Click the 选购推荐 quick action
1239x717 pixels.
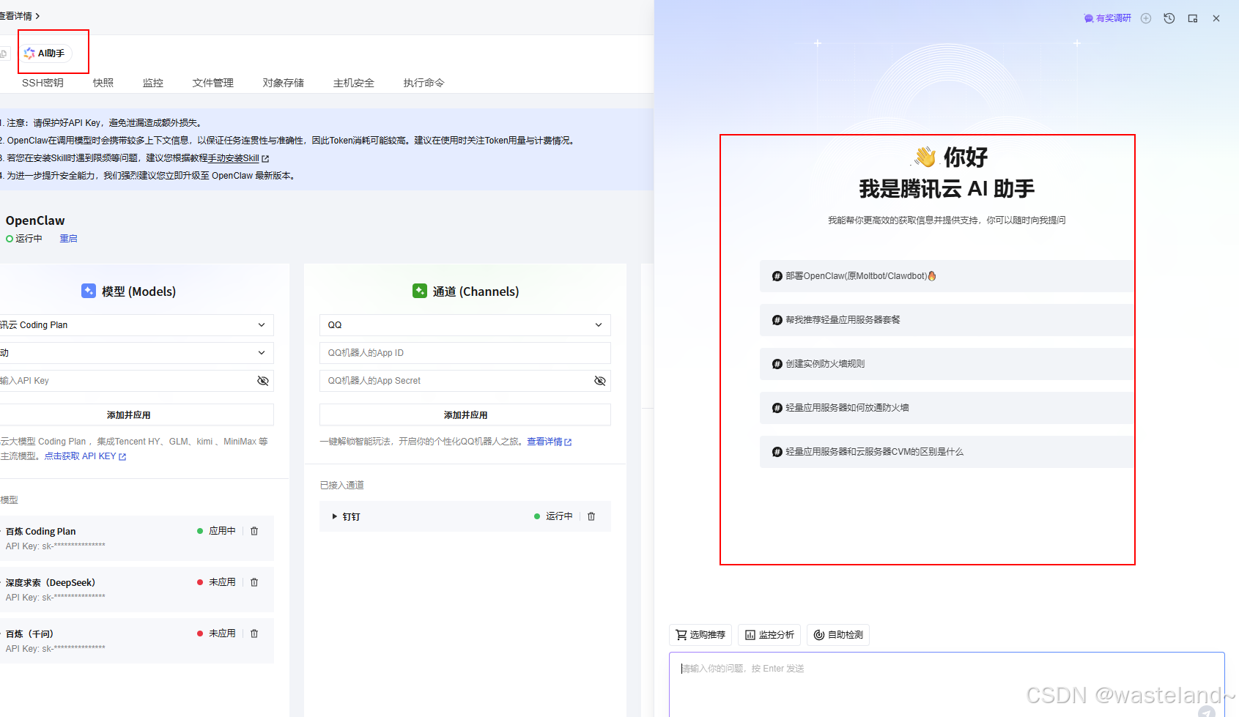click(x=700, y=635)
